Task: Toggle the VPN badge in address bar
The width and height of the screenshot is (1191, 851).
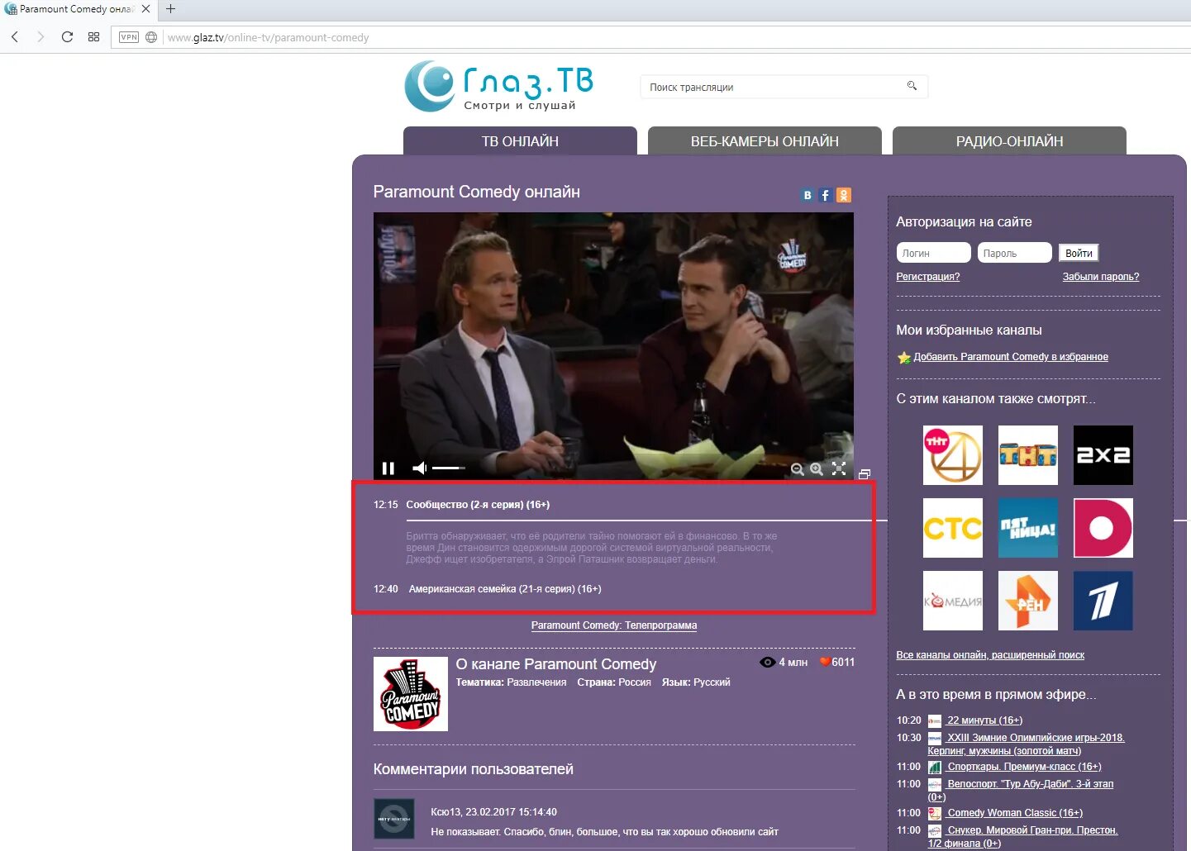Action: [129, 37]
